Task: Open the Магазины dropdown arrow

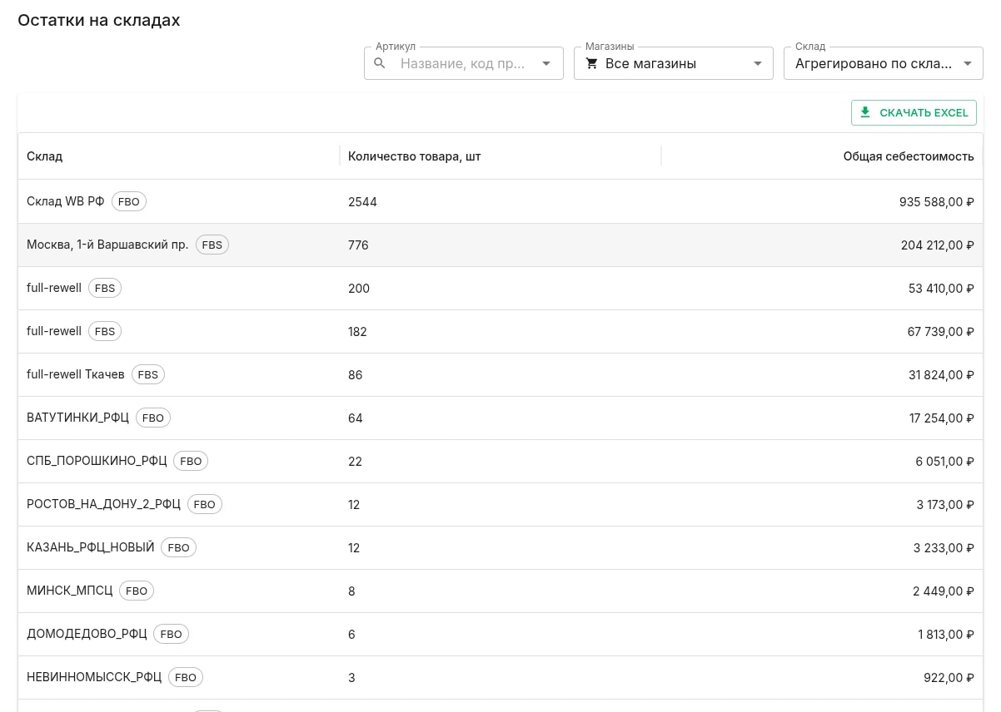Action: pos(757,63)
